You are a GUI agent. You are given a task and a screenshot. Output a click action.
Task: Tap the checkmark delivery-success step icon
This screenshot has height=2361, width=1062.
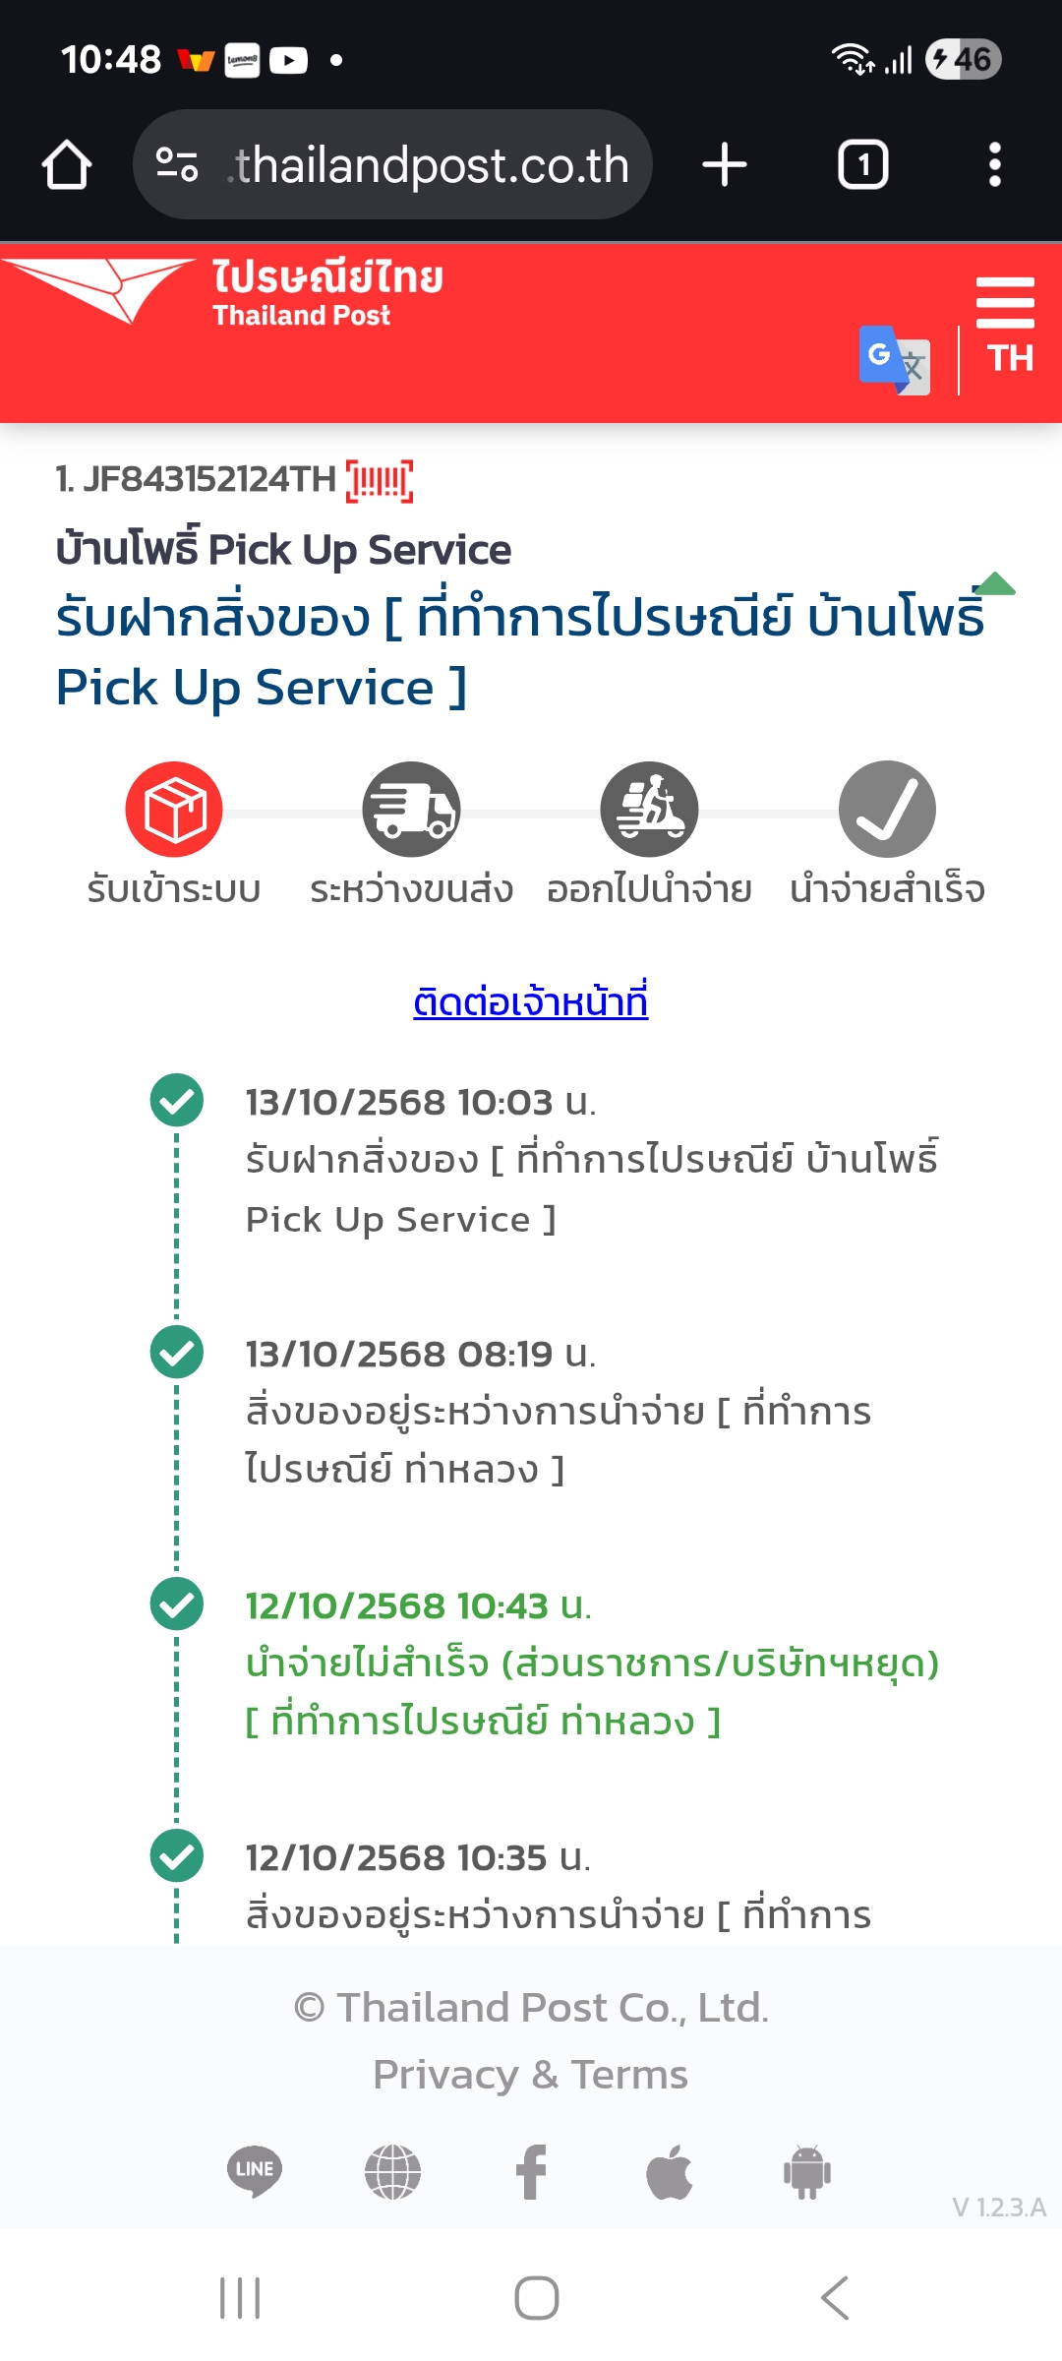887,810
